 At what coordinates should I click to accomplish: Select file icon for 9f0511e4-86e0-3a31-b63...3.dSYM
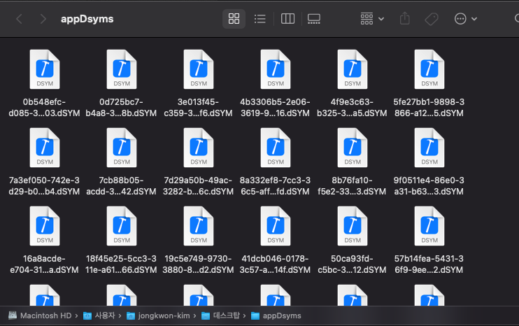click(429, 148)
